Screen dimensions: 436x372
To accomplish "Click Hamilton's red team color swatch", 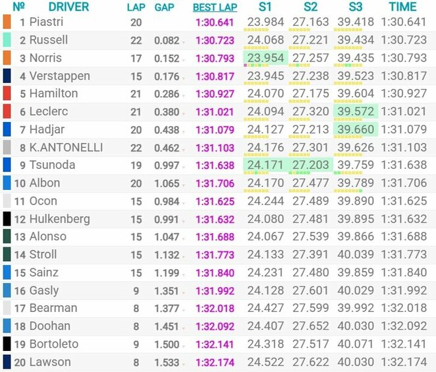I will (7, 94).
